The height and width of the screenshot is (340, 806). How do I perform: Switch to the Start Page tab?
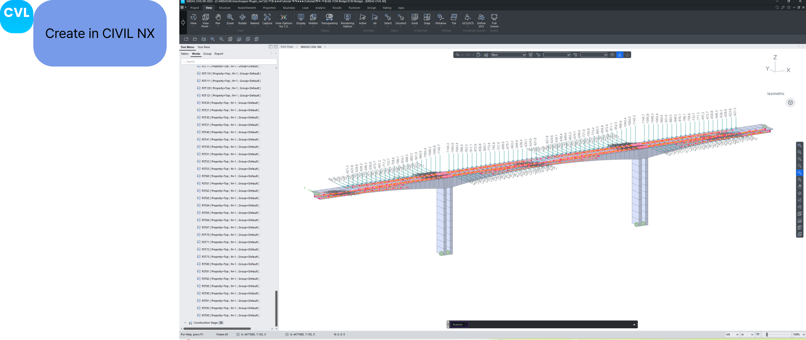point(287,47)
